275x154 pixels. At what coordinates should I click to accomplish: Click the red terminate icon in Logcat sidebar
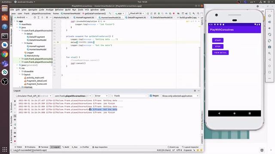(15, 141)
